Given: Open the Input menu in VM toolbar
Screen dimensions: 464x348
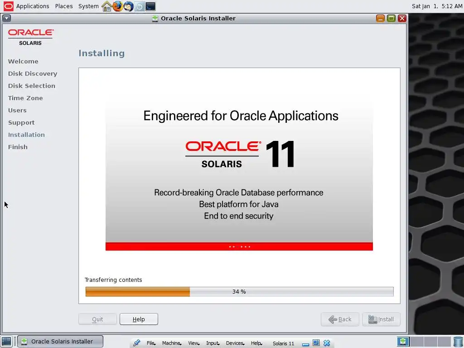Looking at the screenshot, I should [x=213, y=343].
